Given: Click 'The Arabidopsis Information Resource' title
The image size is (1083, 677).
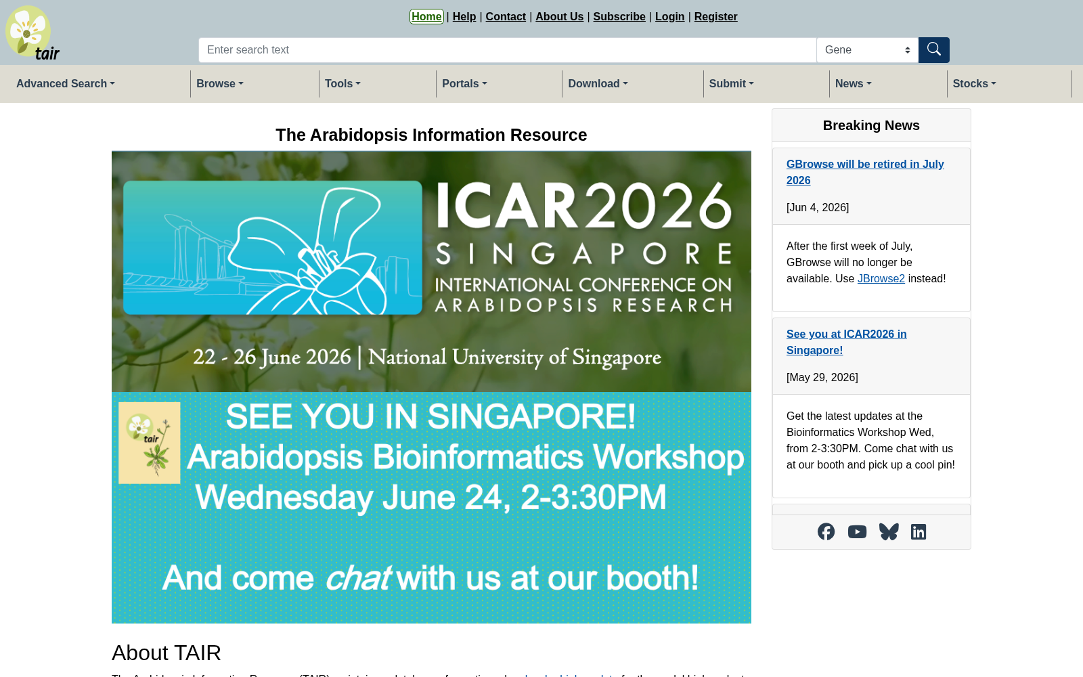Looking at the screenshot, I should (431, 135).
